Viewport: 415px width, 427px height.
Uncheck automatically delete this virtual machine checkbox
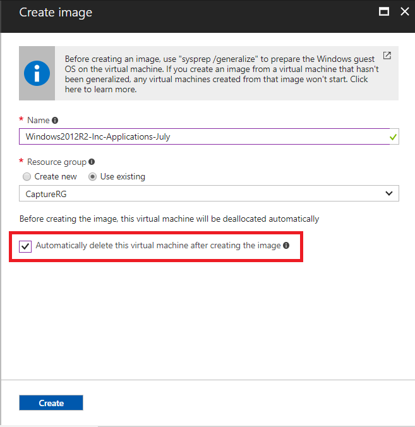coord(25,246)
